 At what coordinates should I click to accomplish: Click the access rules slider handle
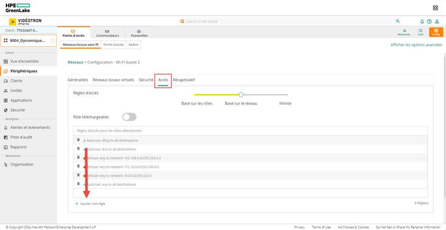pos(241,95)
